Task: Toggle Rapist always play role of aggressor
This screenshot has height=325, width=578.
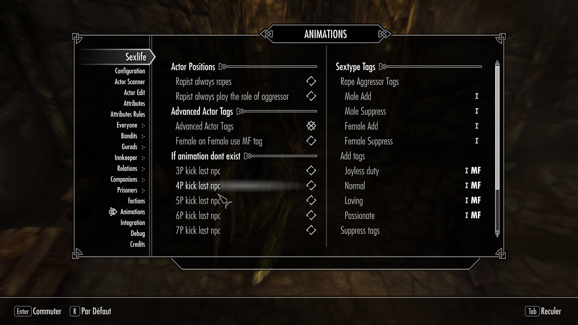Action: 311,96
